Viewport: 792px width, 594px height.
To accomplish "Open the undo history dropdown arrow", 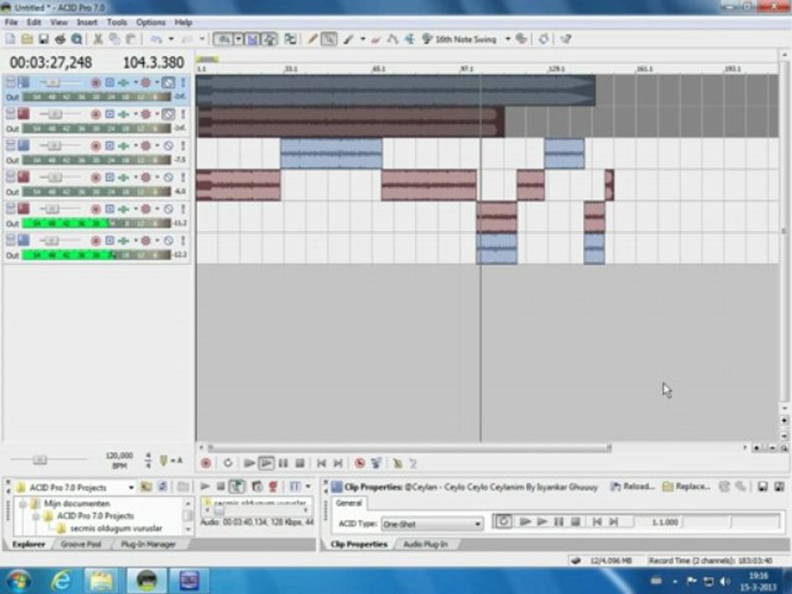I will pyautogui.click(x=172, y=39).
